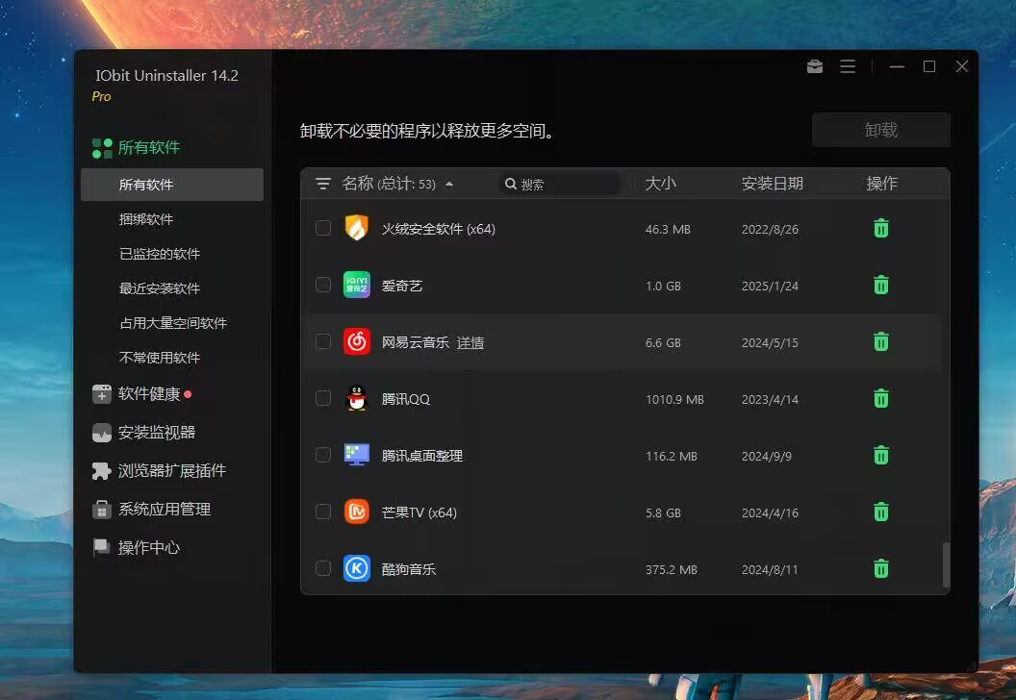Click the 操作 column header
The width and height of the screenshot is (1016, 700).
coord(881,184)
